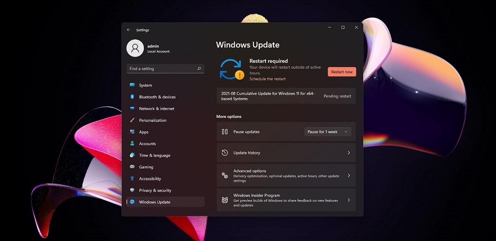Click the Restart required heading
The width and height of the screenshot is (496, 241).
coord(269,61)
